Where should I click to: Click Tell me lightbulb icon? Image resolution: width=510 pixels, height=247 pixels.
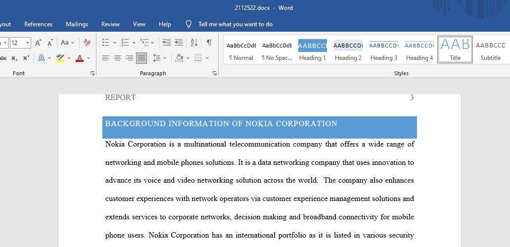188,24
